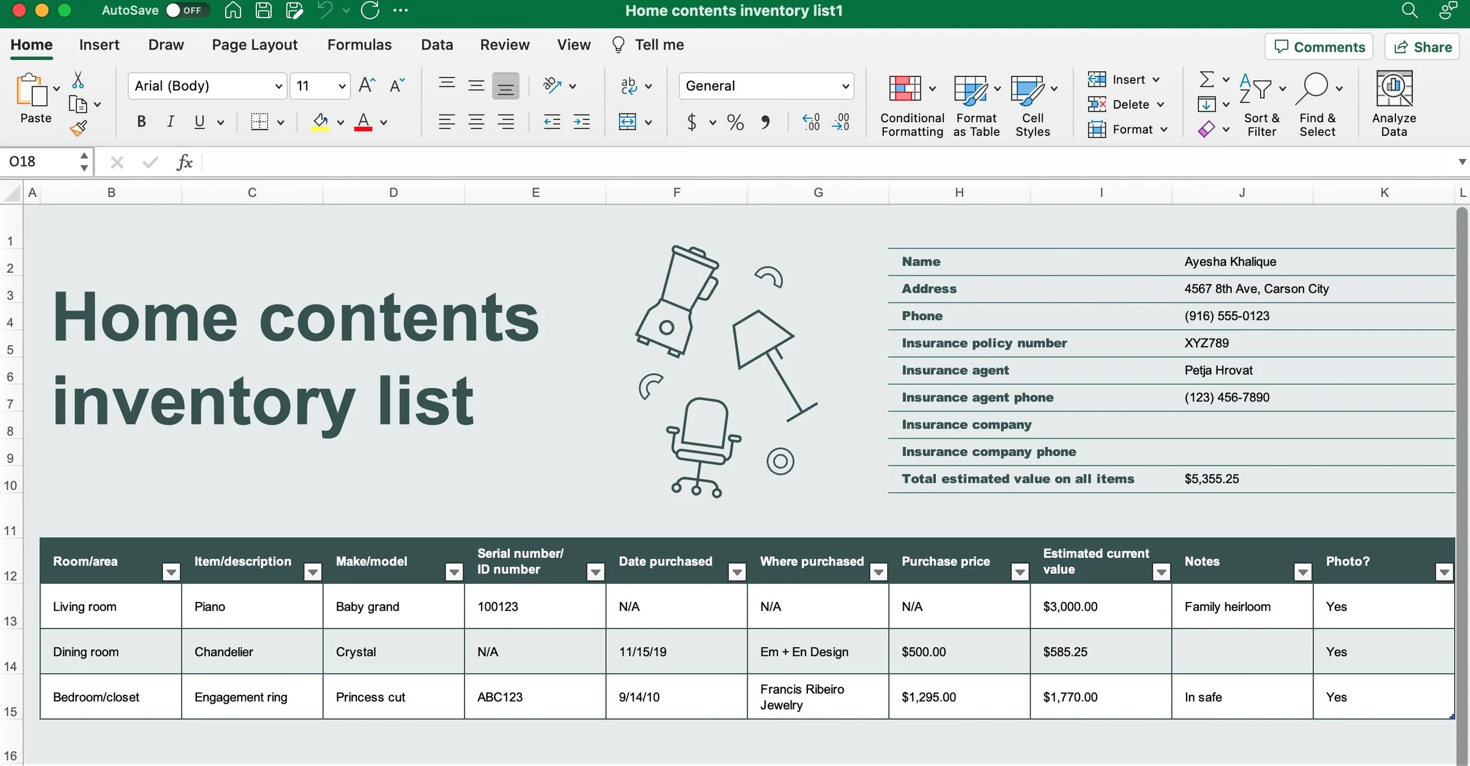Open the Where purchased column filter

(x=878, y=571)
